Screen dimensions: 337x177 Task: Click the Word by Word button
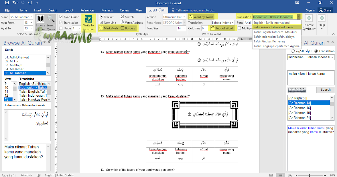tap(201, 17)
